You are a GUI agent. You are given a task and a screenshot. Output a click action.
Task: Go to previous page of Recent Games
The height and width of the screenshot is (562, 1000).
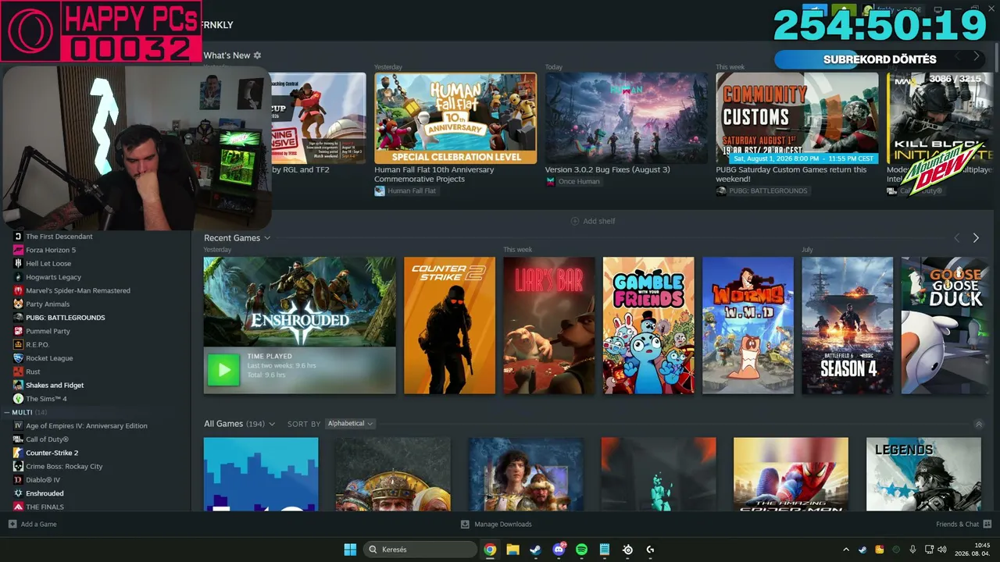tap(957, 238)
